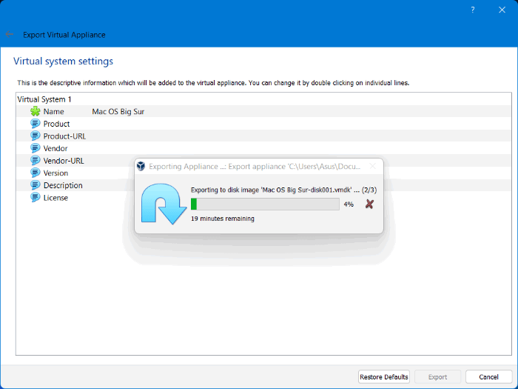Click the Version speech bubble icon
The image size is (518, 389).
(35, 173)
